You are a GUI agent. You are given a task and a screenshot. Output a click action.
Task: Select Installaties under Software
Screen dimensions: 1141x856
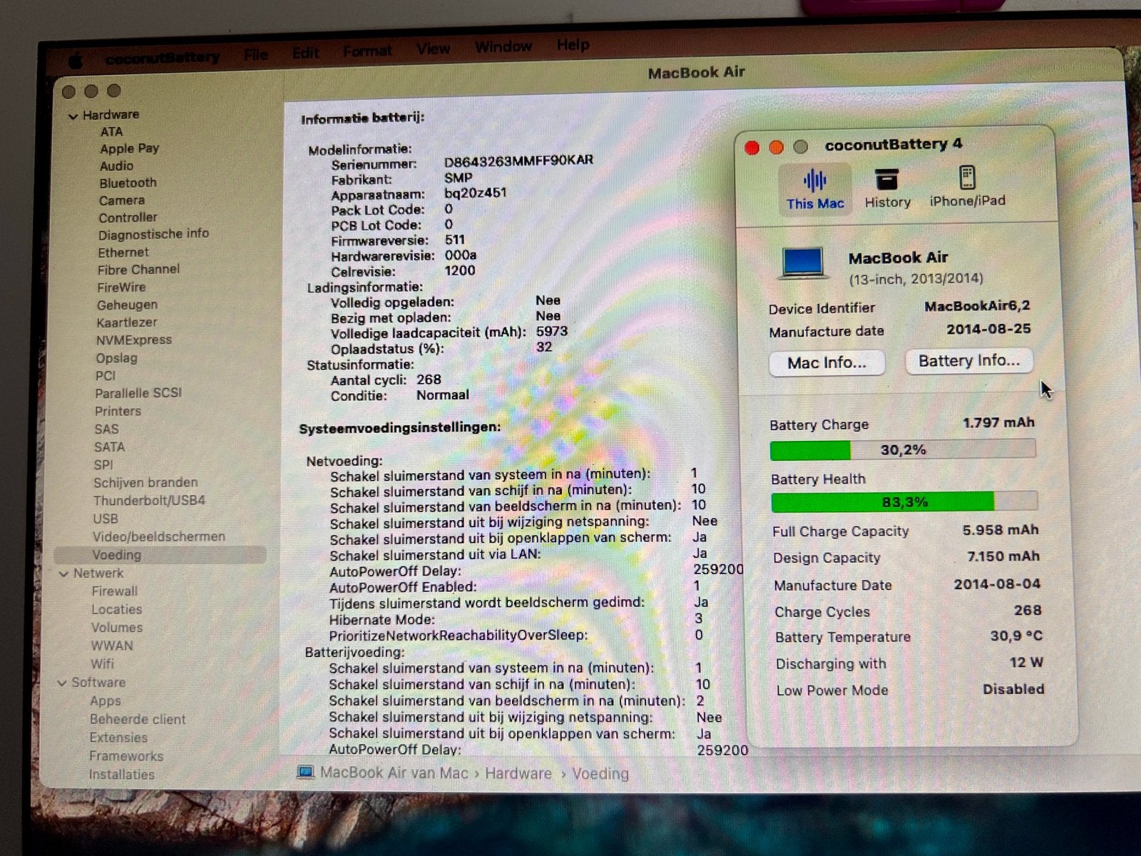[x=121, y=775]
